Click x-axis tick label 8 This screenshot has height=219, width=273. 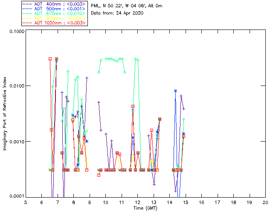74,202
